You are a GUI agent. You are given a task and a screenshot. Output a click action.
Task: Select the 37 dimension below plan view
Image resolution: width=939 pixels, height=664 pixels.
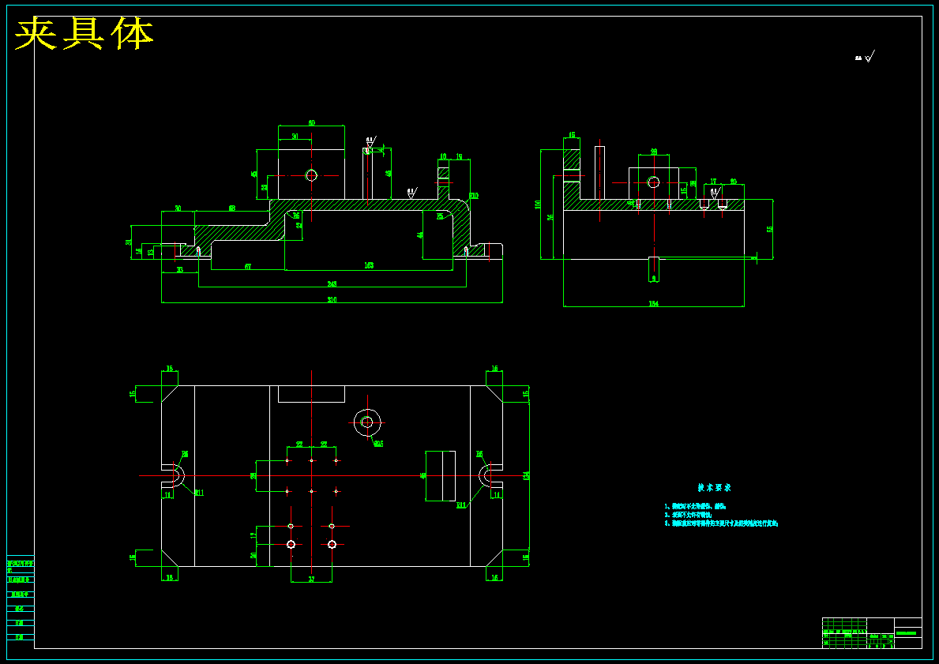pyautogui.click(x=311, y=579)
